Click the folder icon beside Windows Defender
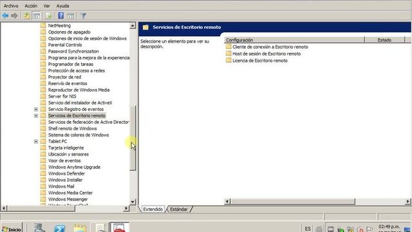The image size is (412, 232). click(43, 173)
